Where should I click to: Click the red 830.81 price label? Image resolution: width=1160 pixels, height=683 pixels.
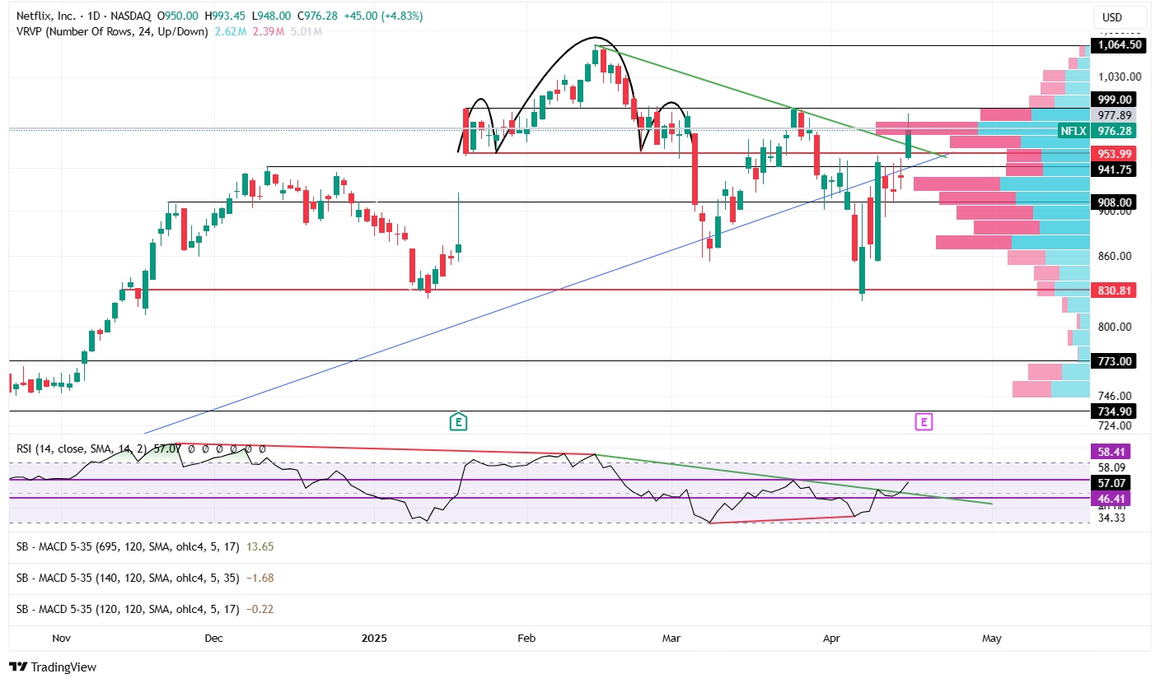pyautogui.click(x=1114, y=290)
